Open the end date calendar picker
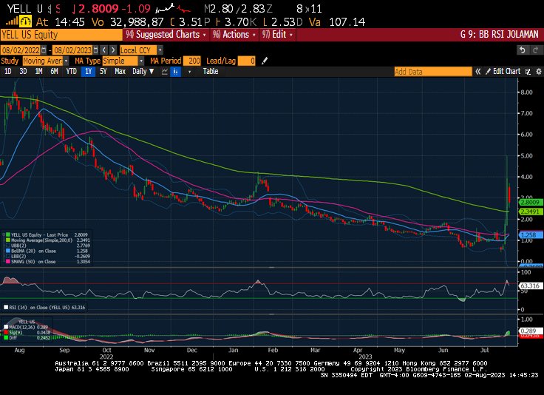The width and height of the screenshot is (544, 395). point(95,50)
